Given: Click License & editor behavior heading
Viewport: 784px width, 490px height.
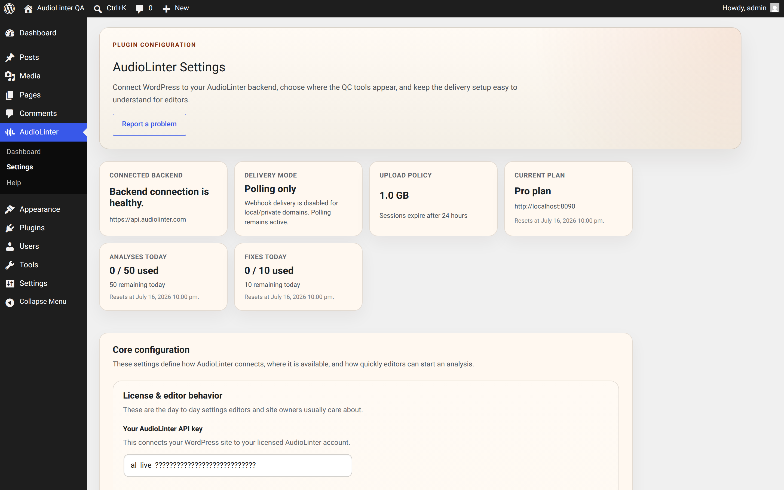Looking at the screenshot, I should (x=173, y=396).
